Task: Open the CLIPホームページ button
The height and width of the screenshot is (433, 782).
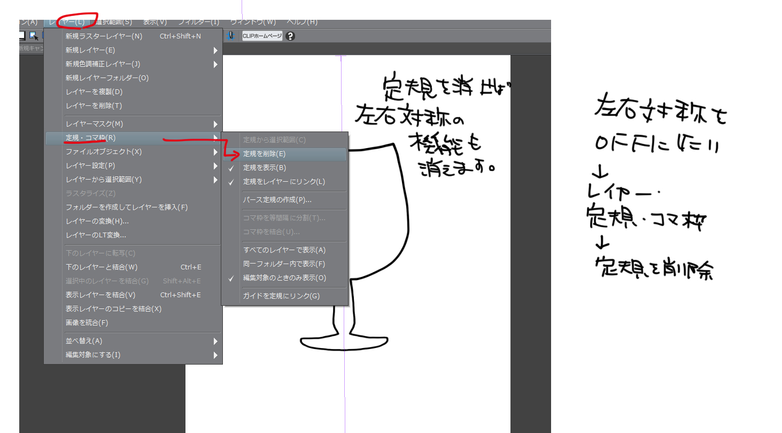Action: click(x=262, y=36)
